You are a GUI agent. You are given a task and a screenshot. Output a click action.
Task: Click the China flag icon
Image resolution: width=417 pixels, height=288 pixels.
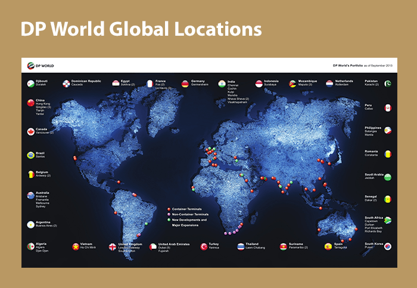pos(31,103)
